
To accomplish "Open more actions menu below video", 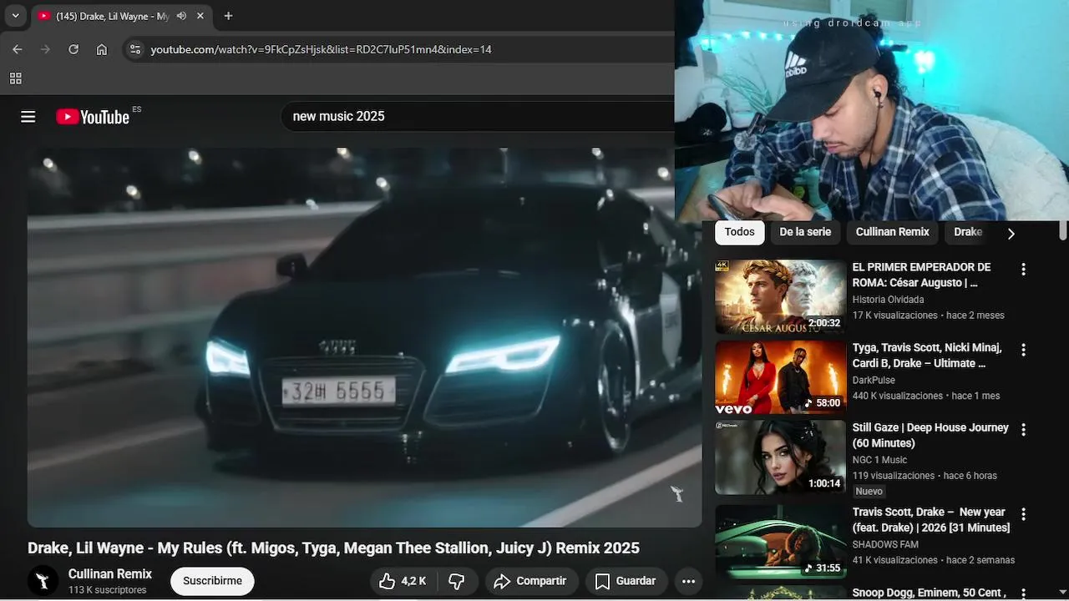I will tap(688, 581).
